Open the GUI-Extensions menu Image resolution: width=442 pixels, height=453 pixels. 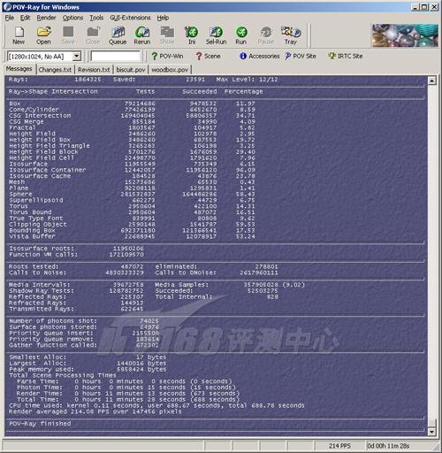pos(130,18)
